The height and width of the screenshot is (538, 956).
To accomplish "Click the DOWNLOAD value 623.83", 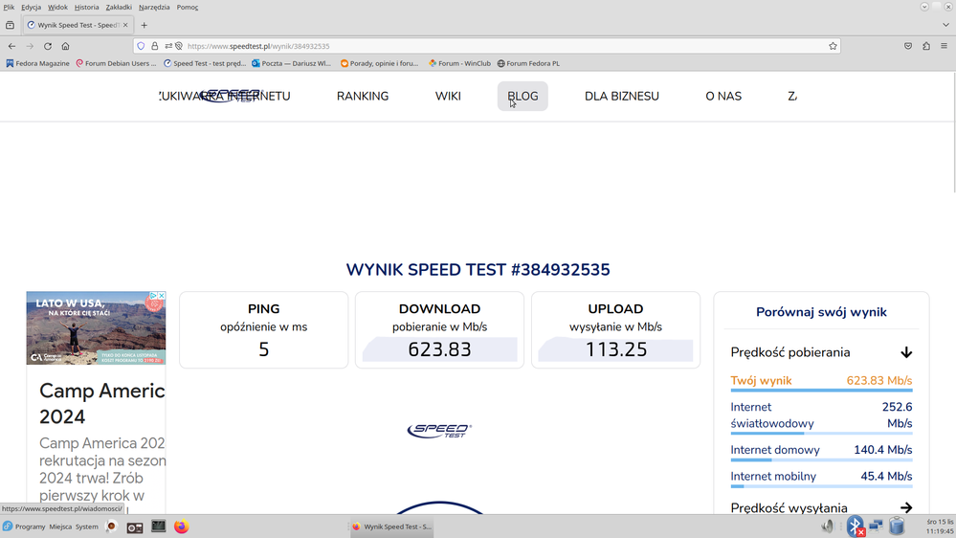I will 439,349.
